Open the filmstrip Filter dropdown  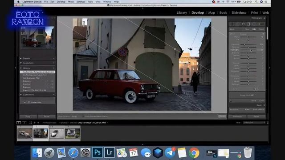pyautogui.click(x=254, y=123)
